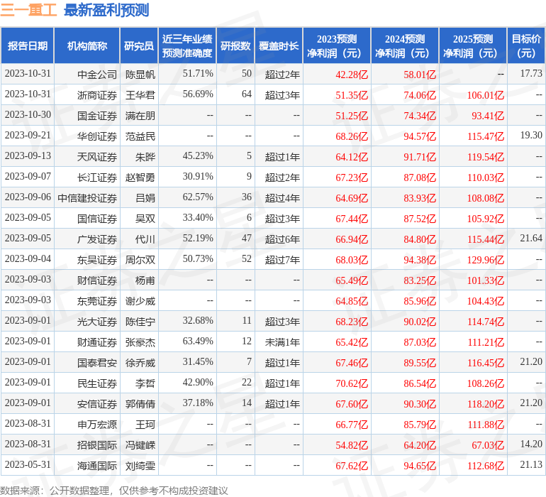Click the 63.49% accuracy for 财通证券

pyautogui.click(x=198, y=341)
